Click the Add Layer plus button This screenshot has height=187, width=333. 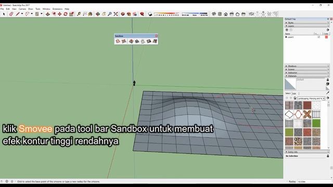point(287,30)
